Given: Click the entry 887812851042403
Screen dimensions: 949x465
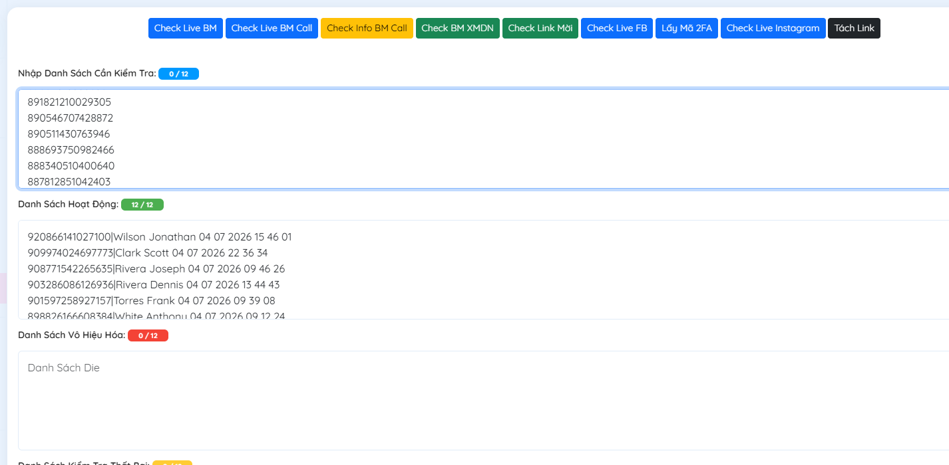Looking at the screenshot, I should pos(69,181).
